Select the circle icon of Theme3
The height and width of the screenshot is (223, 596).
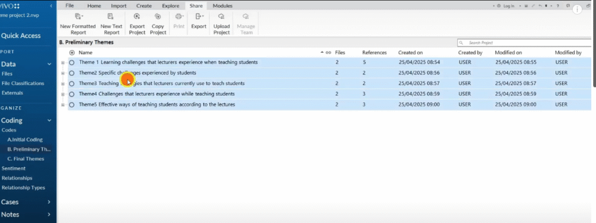[72, 84]
